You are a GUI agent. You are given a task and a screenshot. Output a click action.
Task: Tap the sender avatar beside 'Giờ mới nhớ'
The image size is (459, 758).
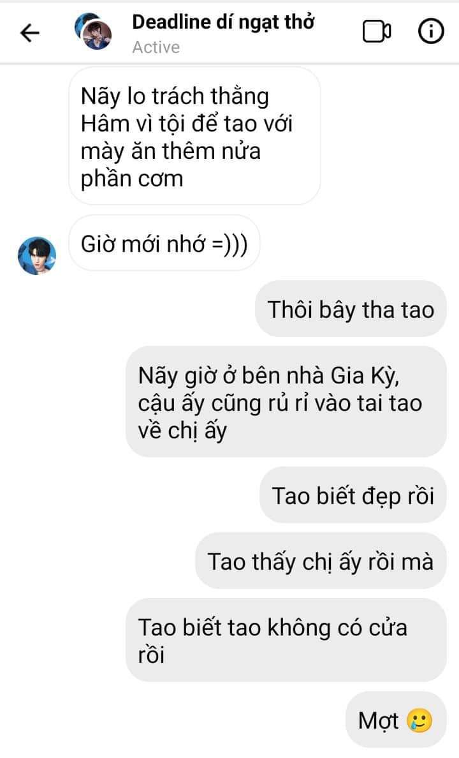[37, 255]
